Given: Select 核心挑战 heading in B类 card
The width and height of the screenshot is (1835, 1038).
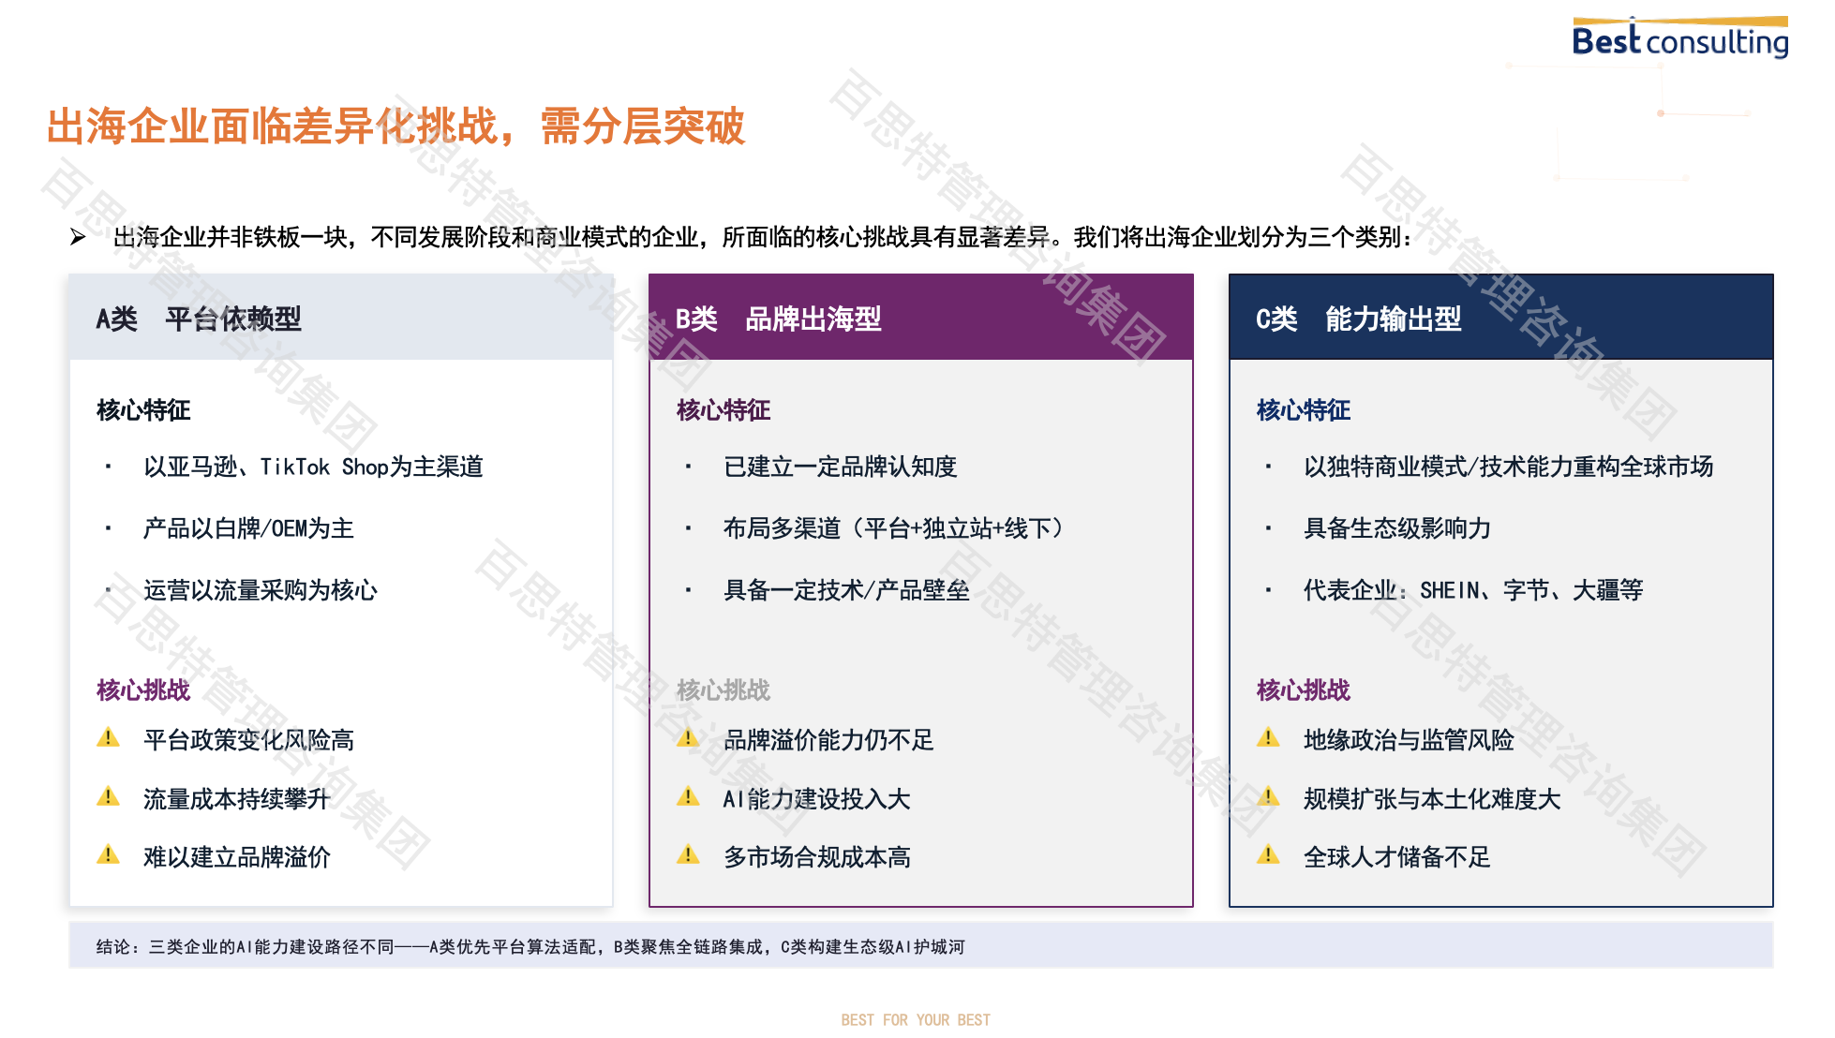Looking at the screenshot, I should pyautogui.click(x=724, y=690).
